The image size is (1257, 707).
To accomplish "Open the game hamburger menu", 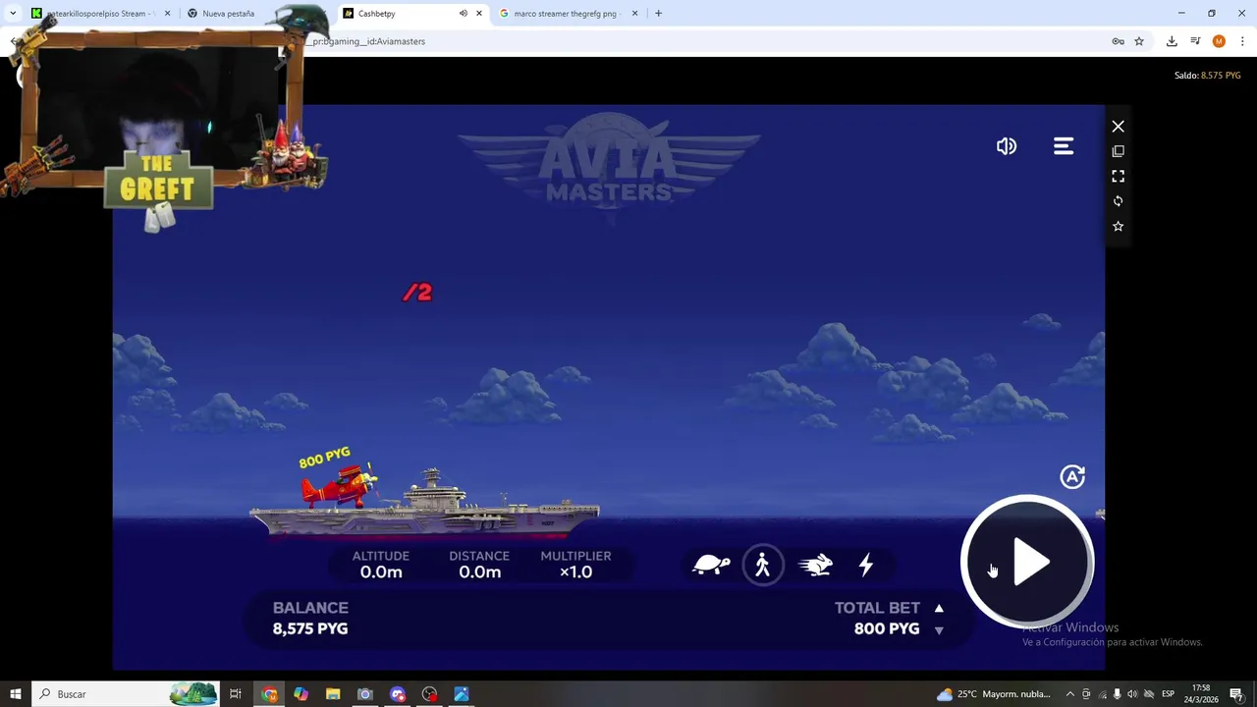I will (1064, 146).
